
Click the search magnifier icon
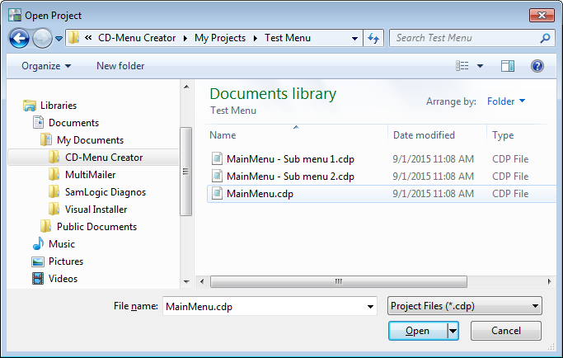545,38
